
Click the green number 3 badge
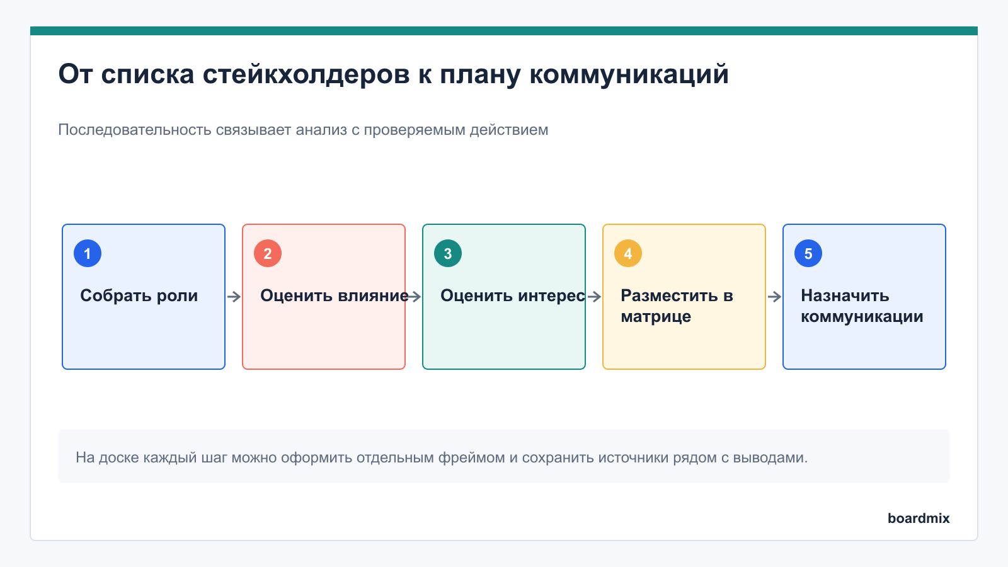[448, 253]
